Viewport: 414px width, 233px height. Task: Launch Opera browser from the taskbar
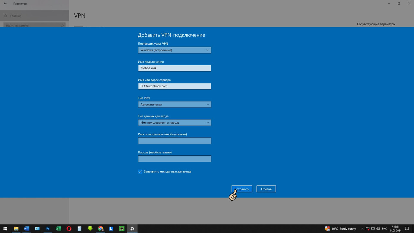pos(69,228)
